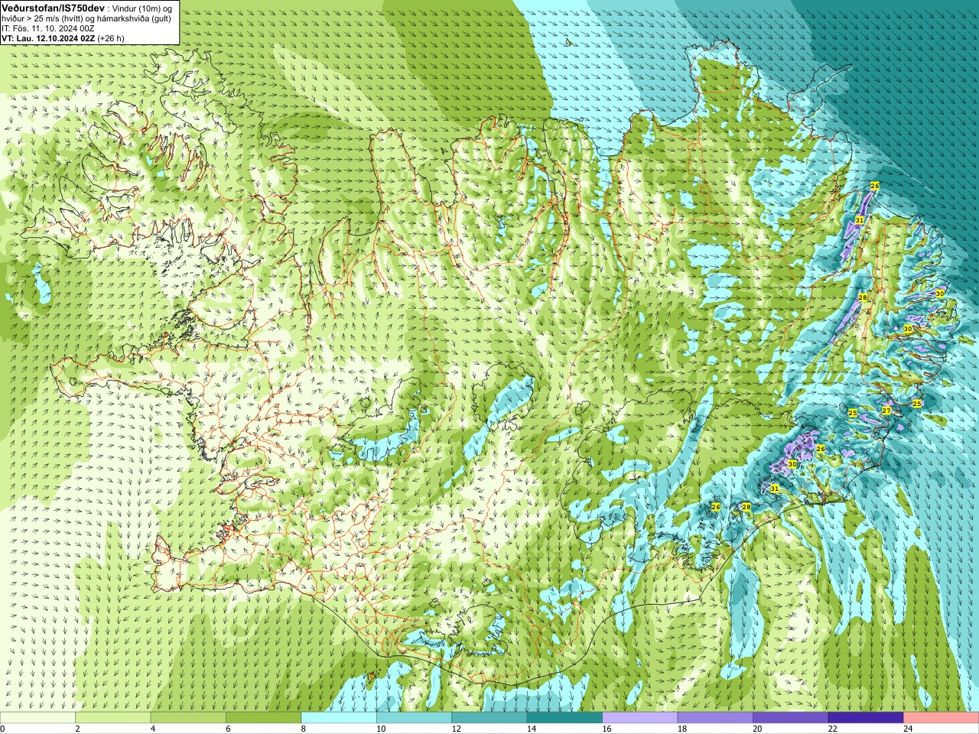The image size is (979, 734).
Task: Click the '2' color scale label
Action: coord(77,729)
